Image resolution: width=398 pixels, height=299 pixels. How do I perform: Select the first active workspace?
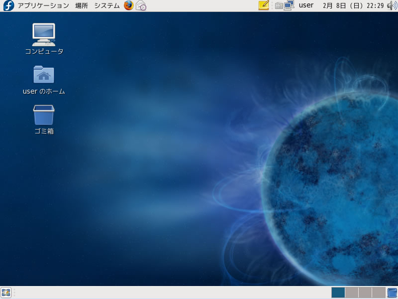click(x=338, y=293)
